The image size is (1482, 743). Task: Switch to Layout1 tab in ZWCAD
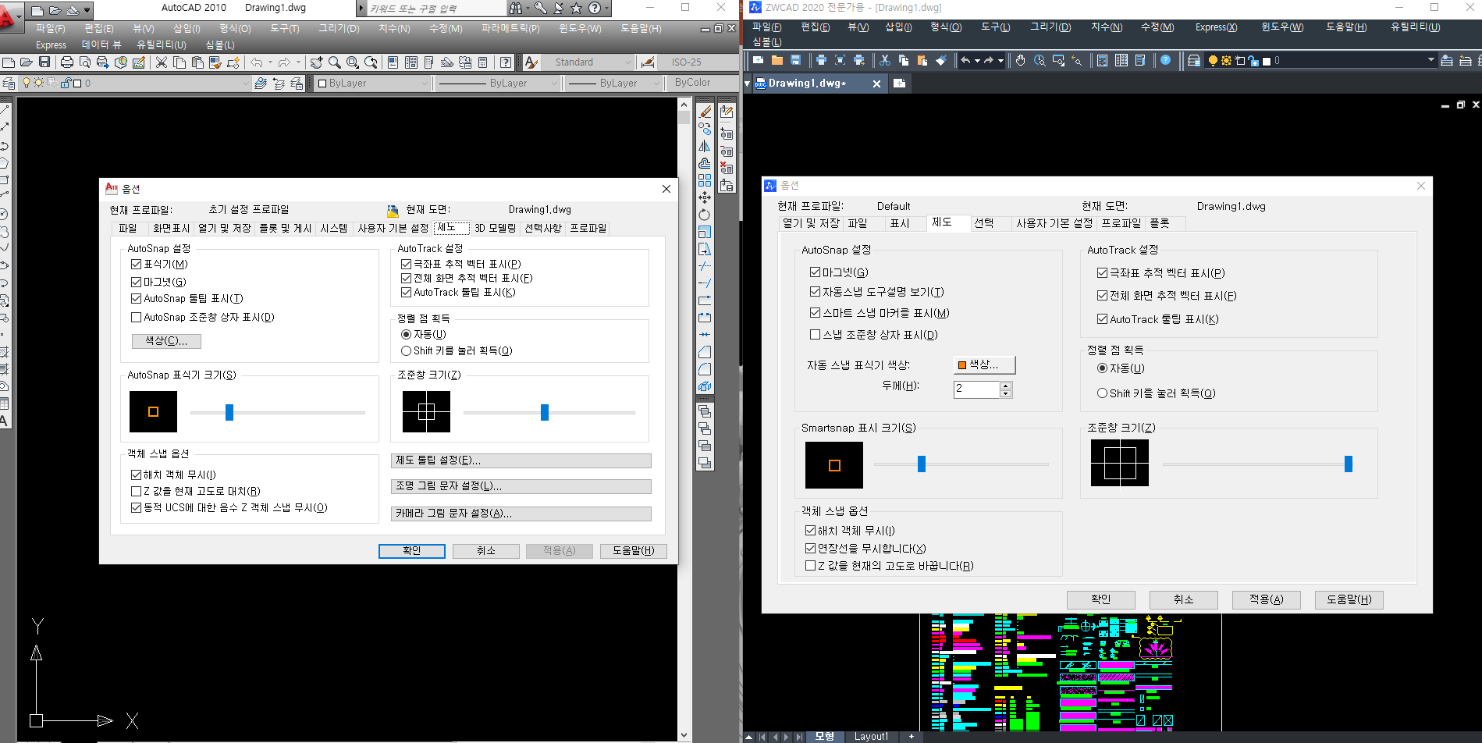coord(871,736)
